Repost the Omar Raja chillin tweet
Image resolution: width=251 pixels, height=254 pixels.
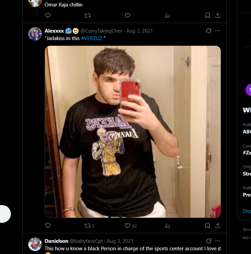tap(88, 16)
